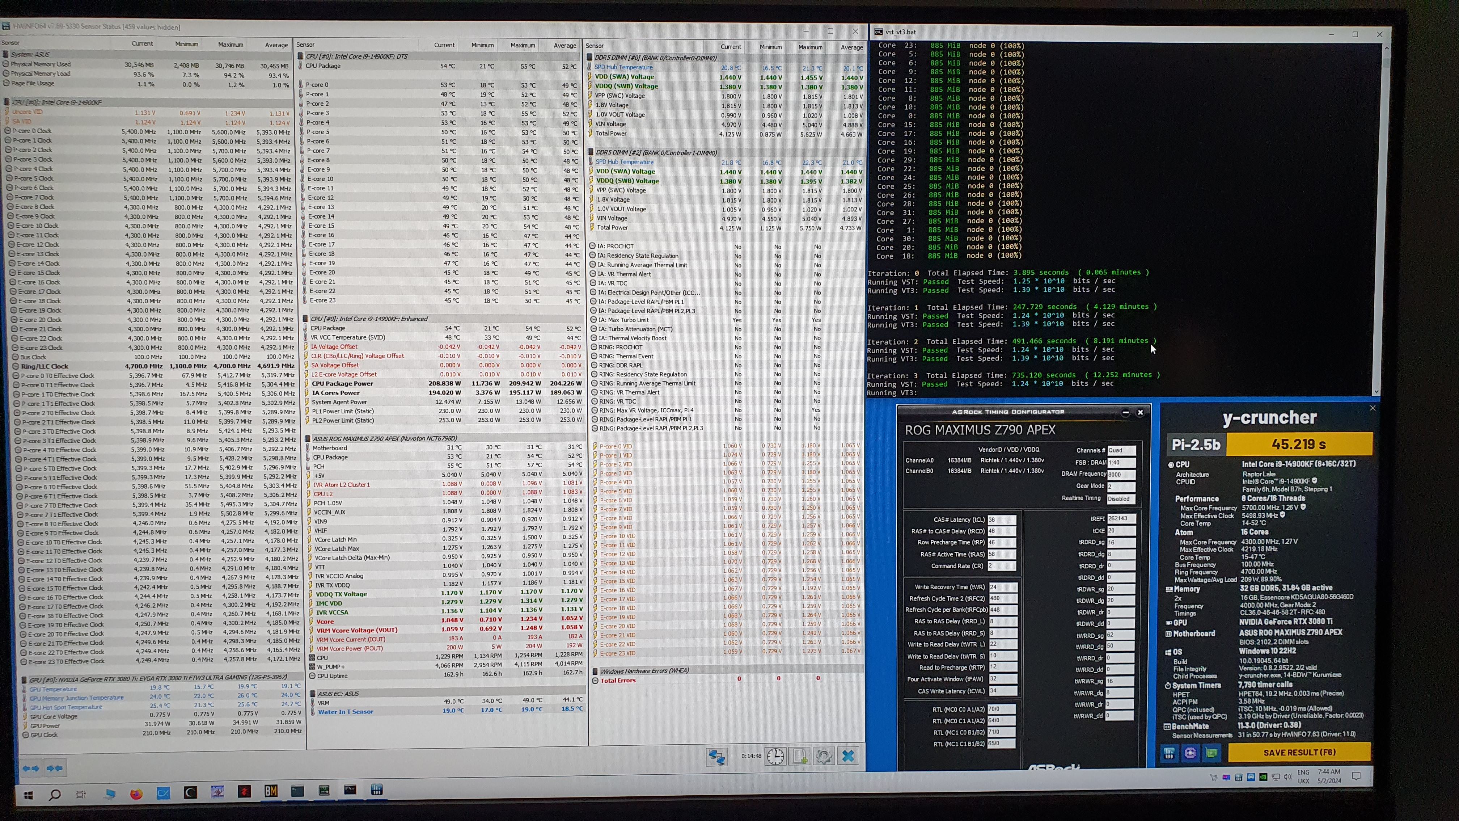This screenshot has height=821, width=1459.
Task: Click the first Current column header in HWiNFO
Action: (x=142, y=44)
